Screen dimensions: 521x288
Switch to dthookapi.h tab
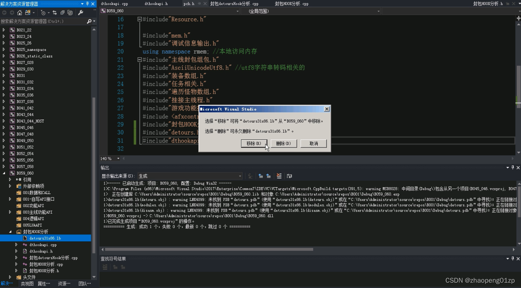click(156, 3)
